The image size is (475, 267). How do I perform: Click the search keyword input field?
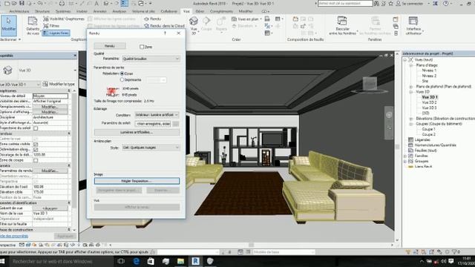pos(345,3)
